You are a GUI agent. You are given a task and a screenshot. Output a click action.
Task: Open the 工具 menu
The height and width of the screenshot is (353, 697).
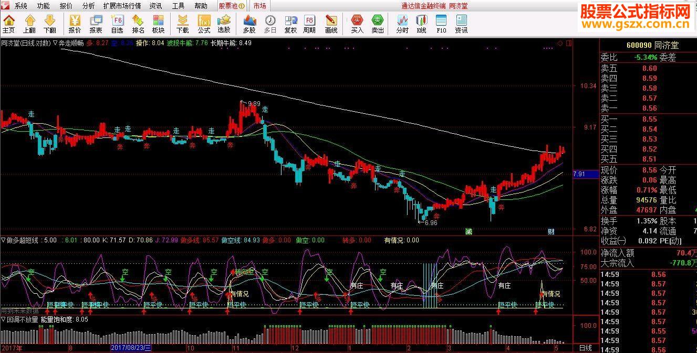pyautogui.click(x=179, y=6)
